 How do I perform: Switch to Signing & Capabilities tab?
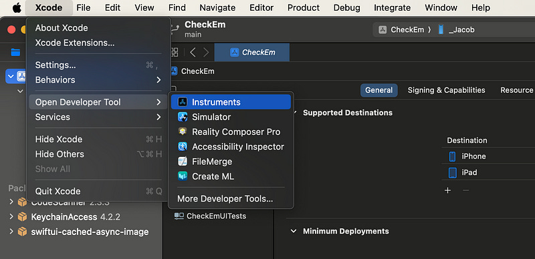point(446,90)
